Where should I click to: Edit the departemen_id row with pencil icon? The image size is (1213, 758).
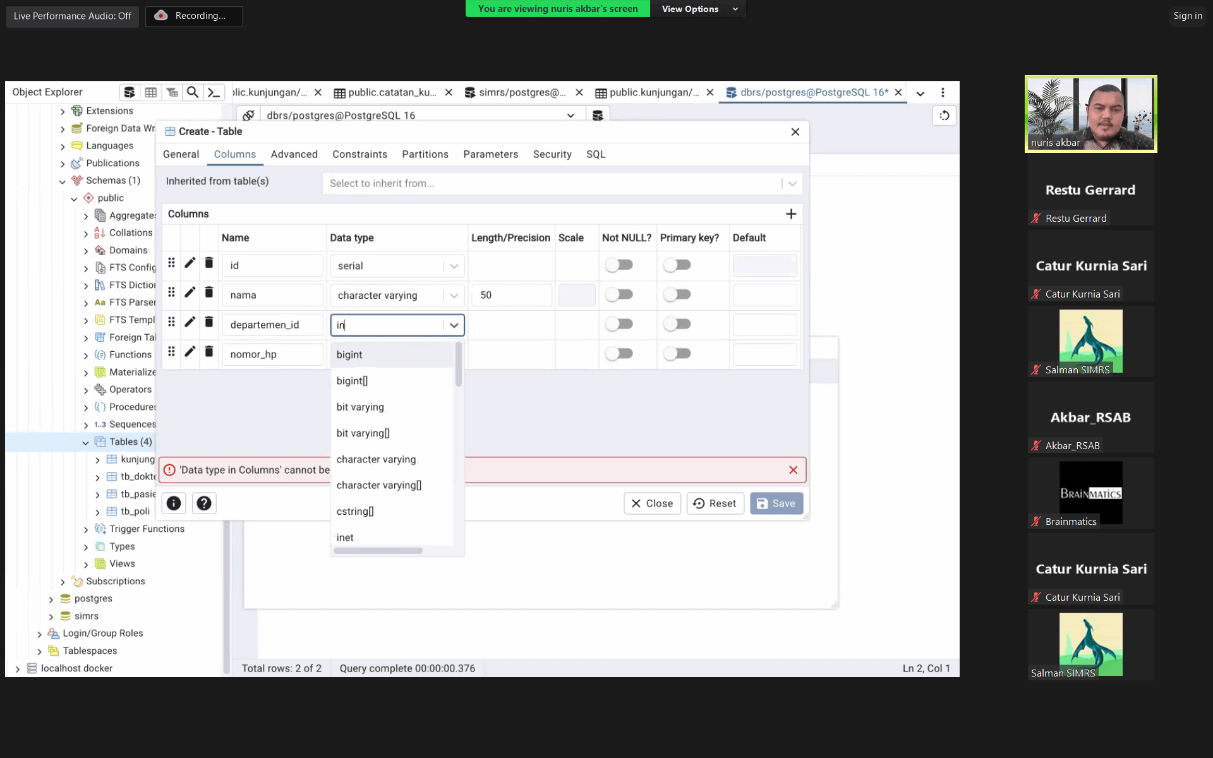point(190,322)
